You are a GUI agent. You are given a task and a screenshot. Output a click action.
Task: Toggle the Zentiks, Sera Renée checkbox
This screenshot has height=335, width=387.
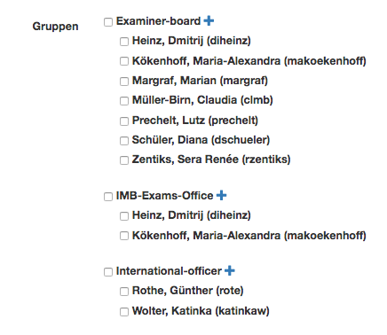[124, 160]
